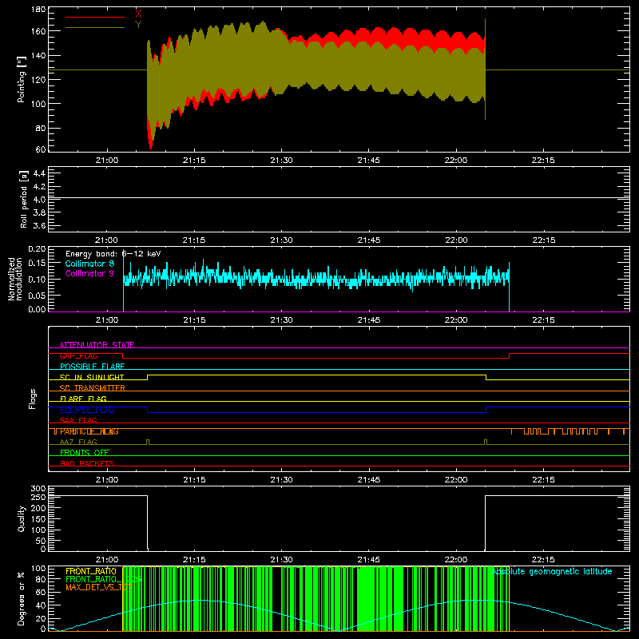Image resolution: width=639 pixels, height=639 pixels.
Task: Select the FLARE_FLAG label
Action: pyautogui.click(x=83, y=399)
